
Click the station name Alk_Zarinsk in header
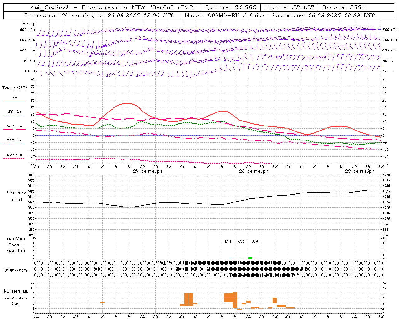(50, 7)
